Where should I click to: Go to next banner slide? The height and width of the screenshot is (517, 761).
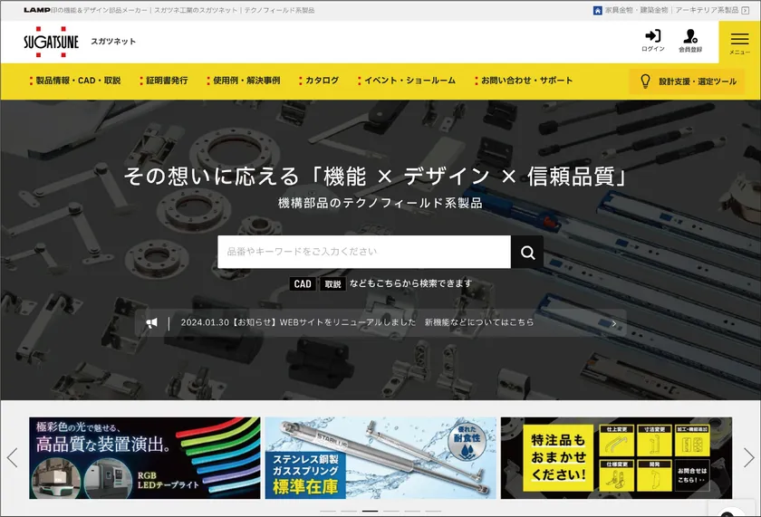pos(748,457)
